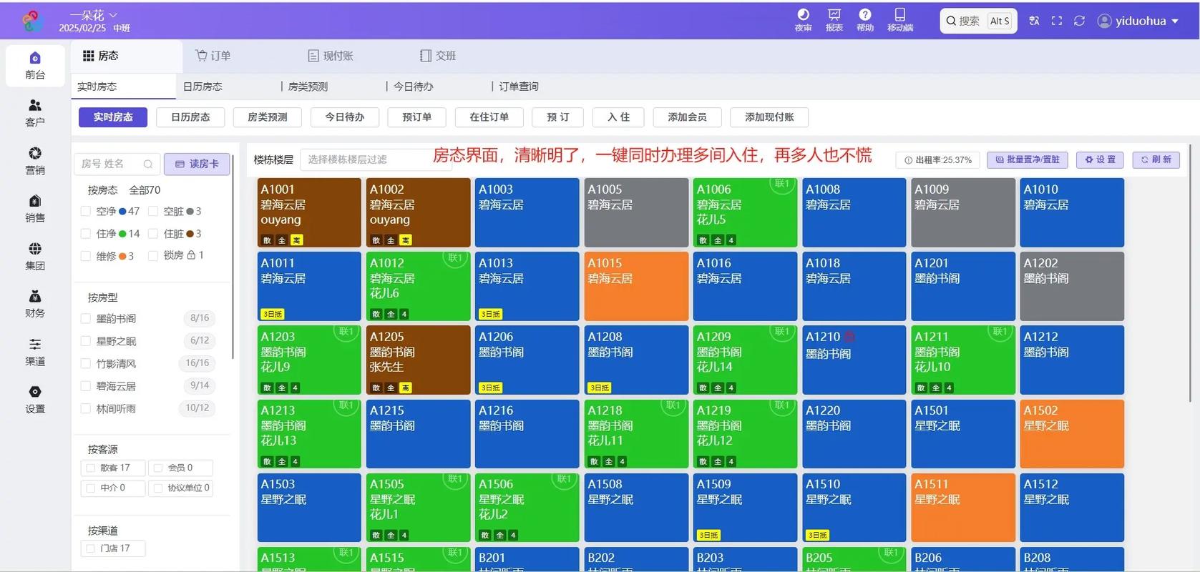The image size is (1200, 572).
Task: Open the 选择楼栋楼层过滤 dropdown
Action: coord(374,159)
